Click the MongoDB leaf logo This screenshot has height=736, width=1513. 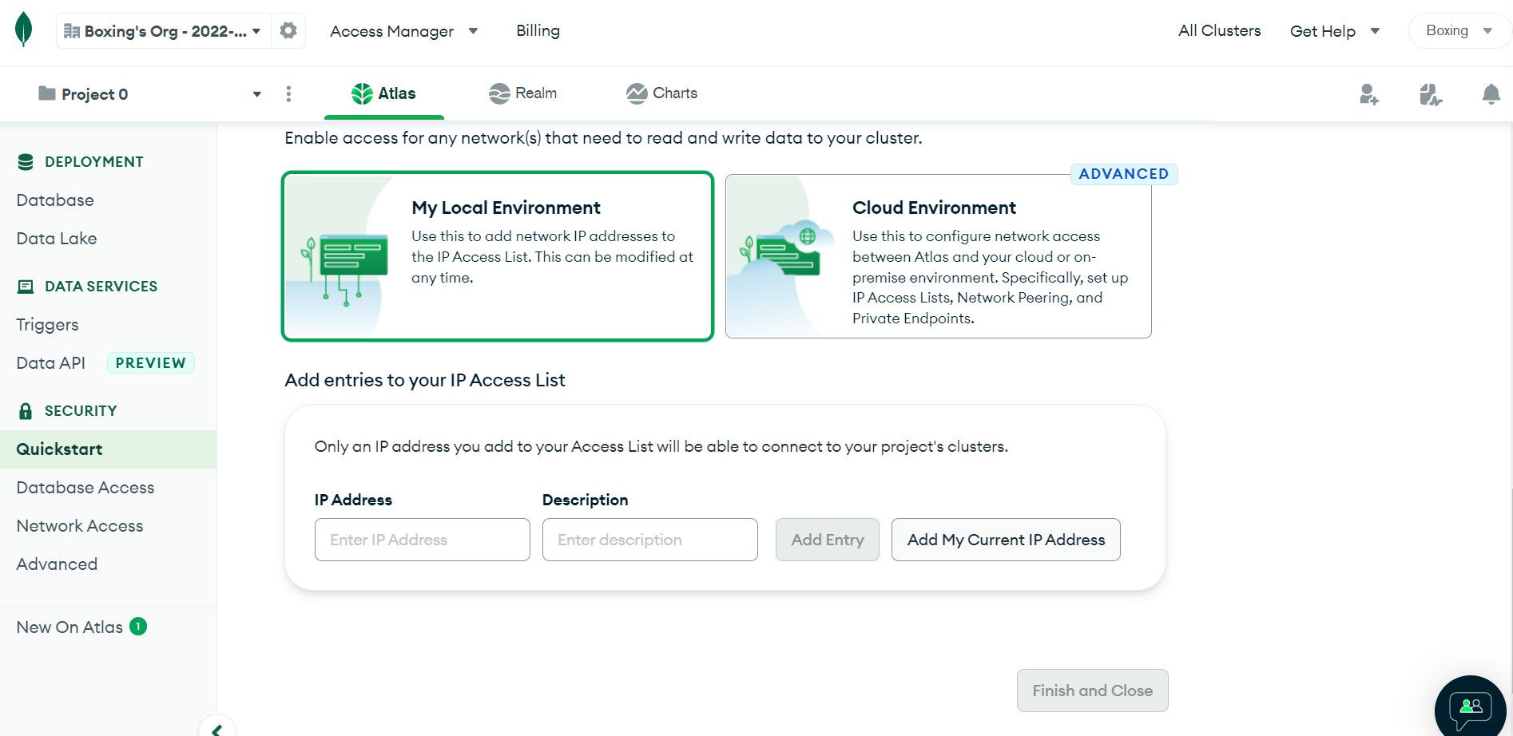coord(24,30)
